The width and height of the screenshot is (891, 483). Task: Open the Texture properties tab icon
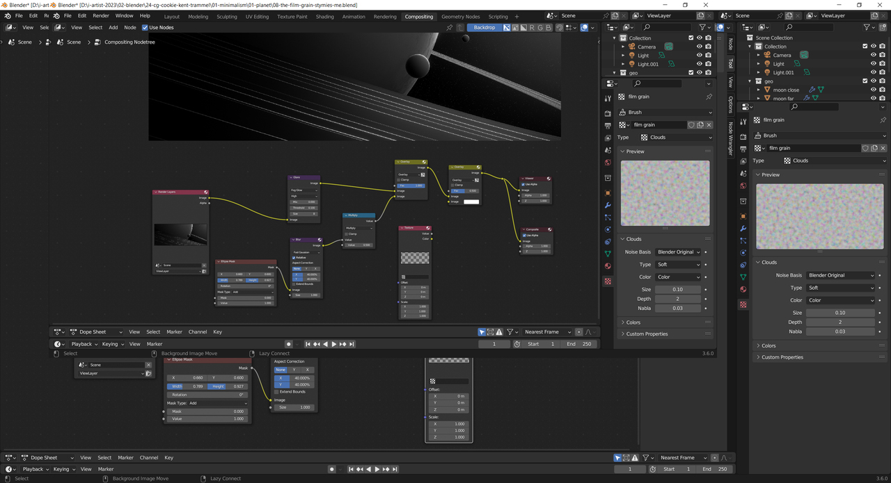(743, 305)
